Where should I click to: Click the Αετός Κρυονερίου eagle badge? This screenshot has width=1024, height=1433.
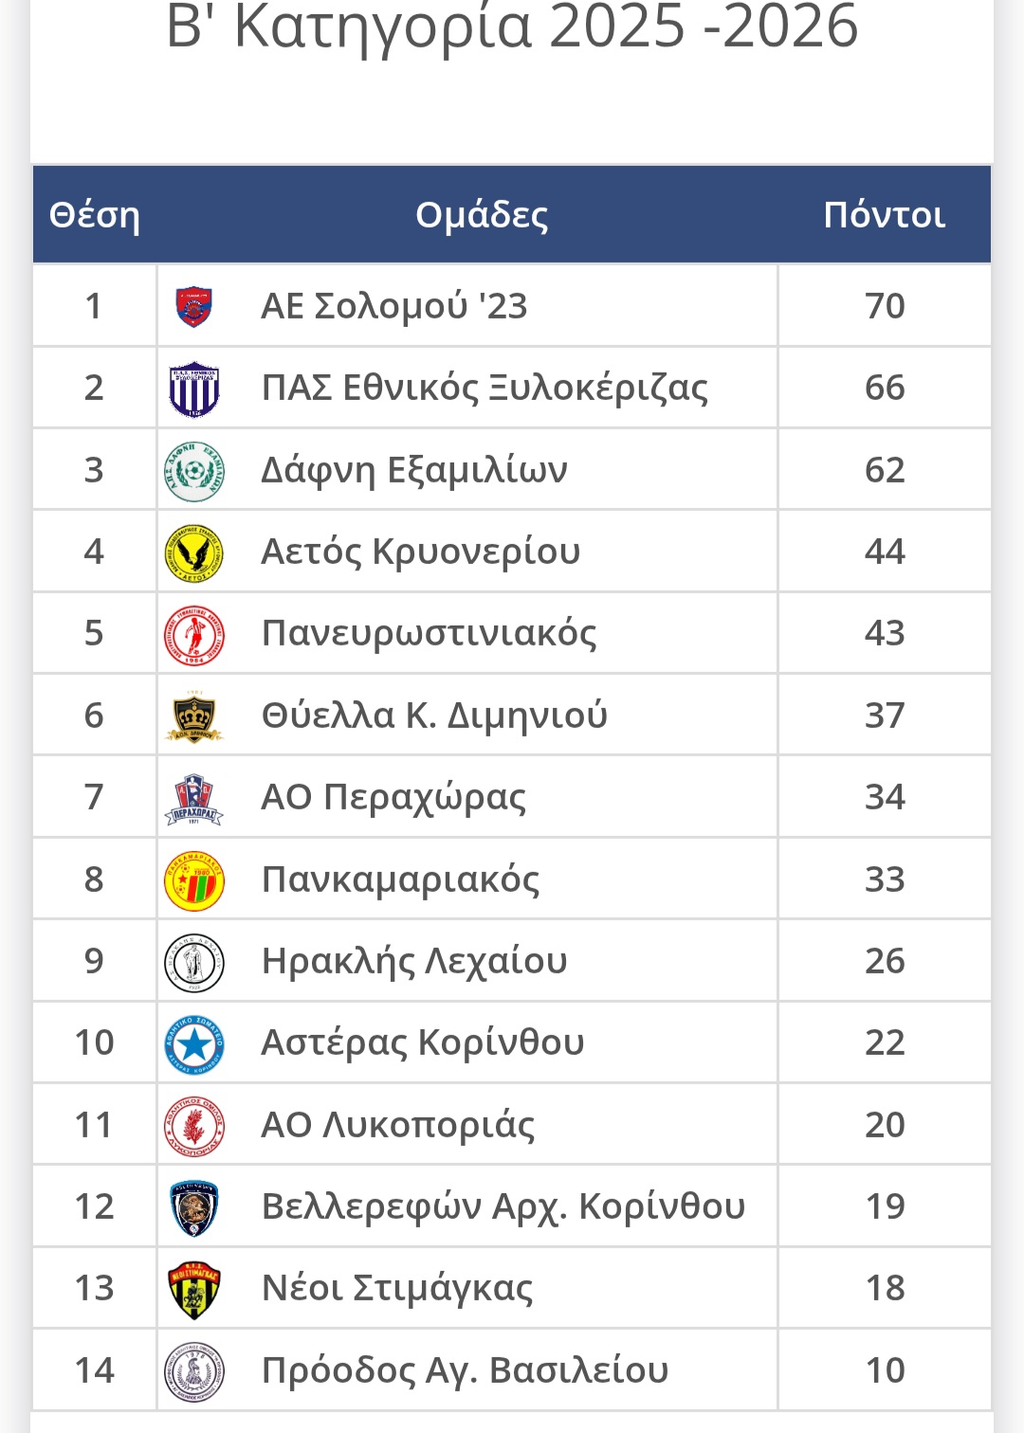click(194, 553)
